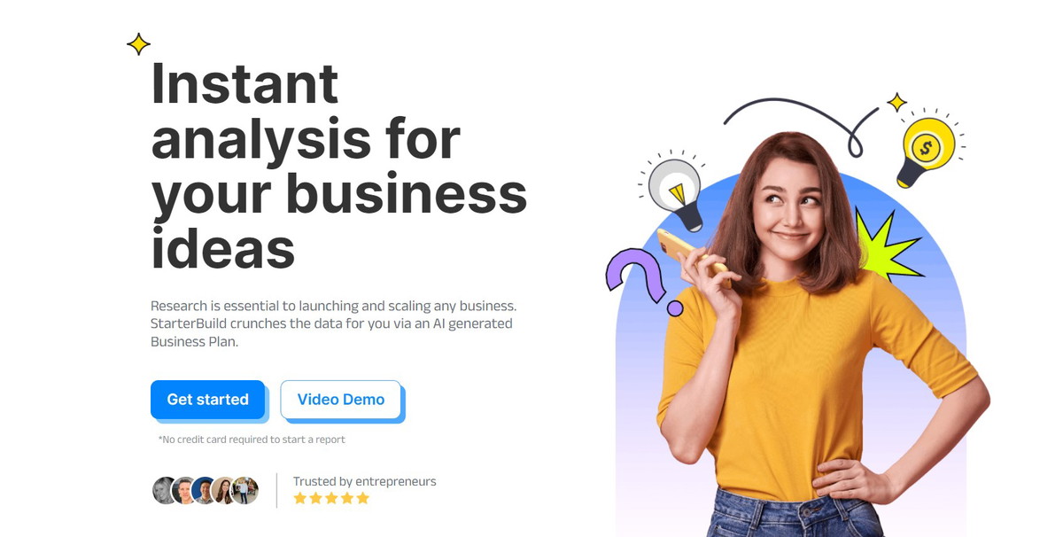Click the Trusted by entrepreneurs text

pyautogui.click(x=365, y=481)
